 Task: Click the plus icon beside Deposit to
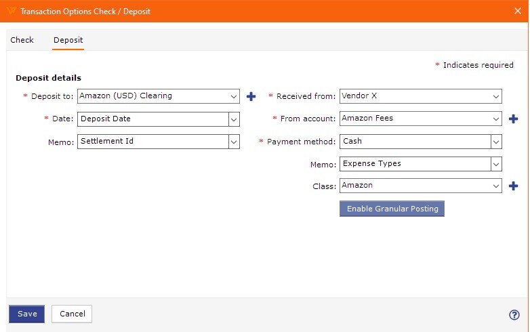coord(251,97)
